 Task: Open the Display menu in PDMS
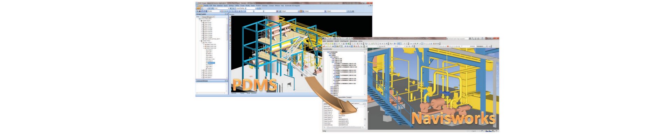point(206,6)
